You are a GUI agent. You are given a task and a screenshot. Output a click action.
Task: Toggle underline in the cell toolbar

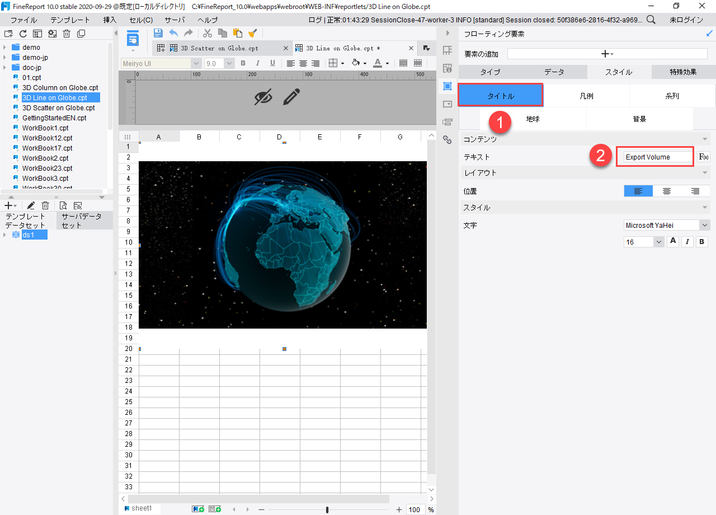(x=272, y=63)
